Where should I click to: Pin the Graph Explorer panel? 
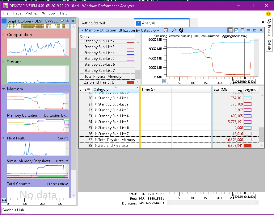click(x=68, y=21)
